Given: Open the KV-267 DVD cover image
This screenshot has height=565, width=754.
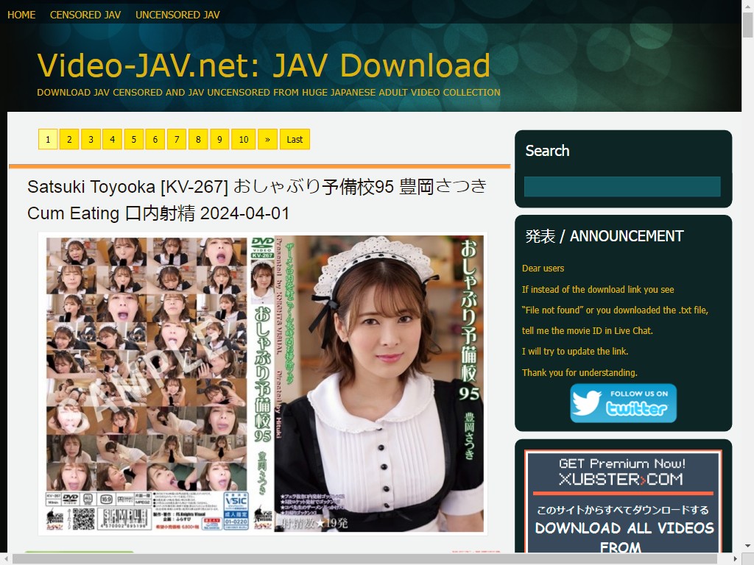Looking at the screenshot, I should point(263,384).
